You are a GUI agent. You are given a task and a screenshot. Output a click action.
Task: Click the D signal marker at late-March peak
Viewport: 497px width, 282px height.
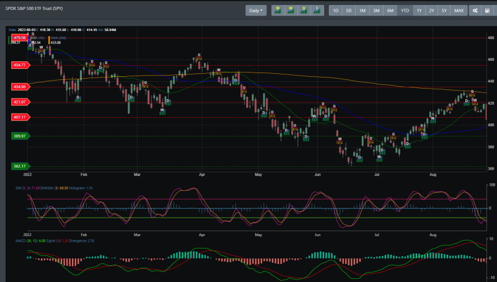click(199, 57)
